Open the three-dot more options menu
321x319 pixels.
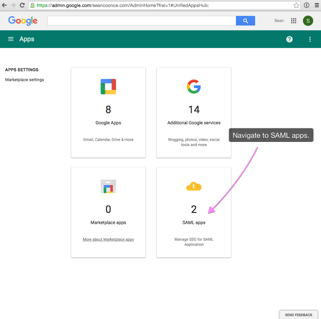click(310, 39)
